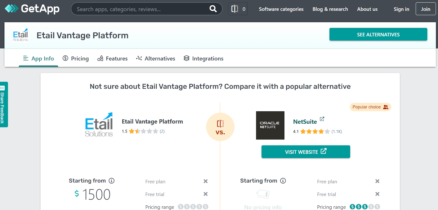438x210 pixels.
Task: Click the Etail Solutions header logo
Action: (21, 35)
